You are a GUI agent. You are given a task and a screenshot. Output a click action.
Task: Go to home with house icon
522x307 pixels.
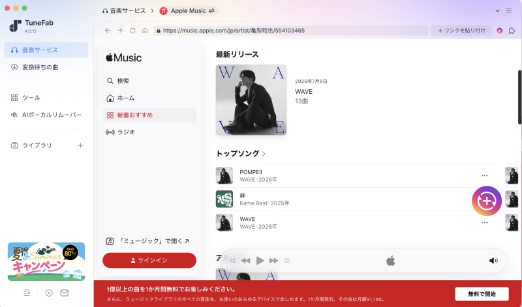pyautogui.click(x=145, y=30)
